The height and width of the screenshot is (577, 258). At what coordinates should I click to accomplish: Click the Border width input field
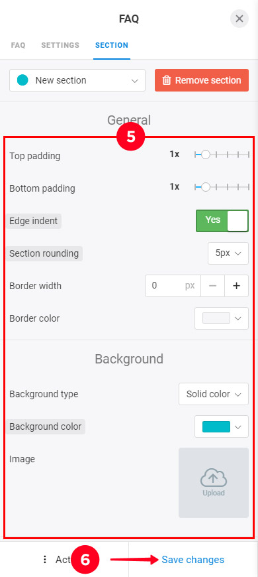pyautogui.click(x=173, y=286)
